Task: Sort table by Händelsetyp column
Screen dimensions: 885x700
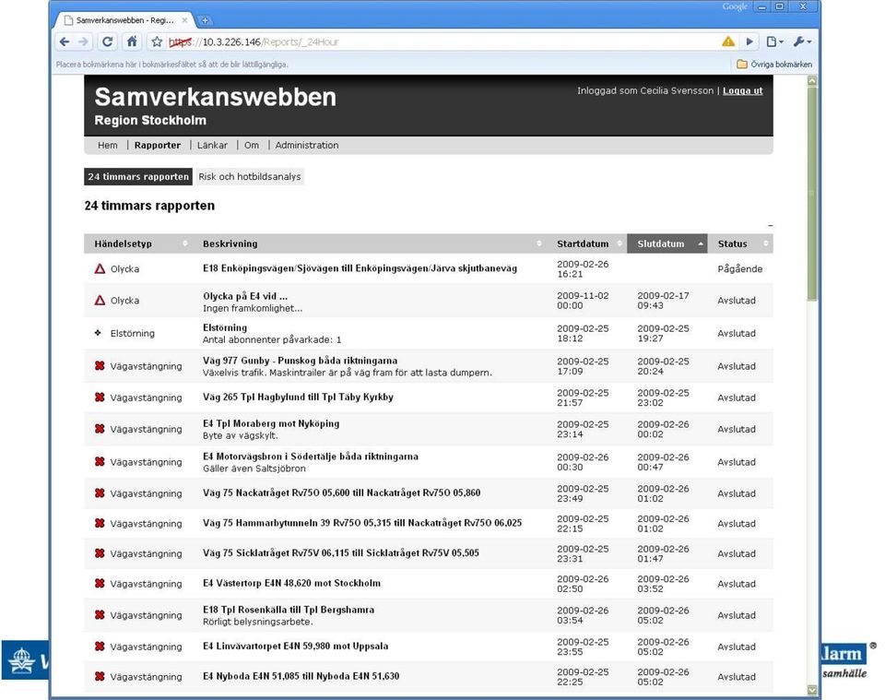Action: [x=138, y=243]
